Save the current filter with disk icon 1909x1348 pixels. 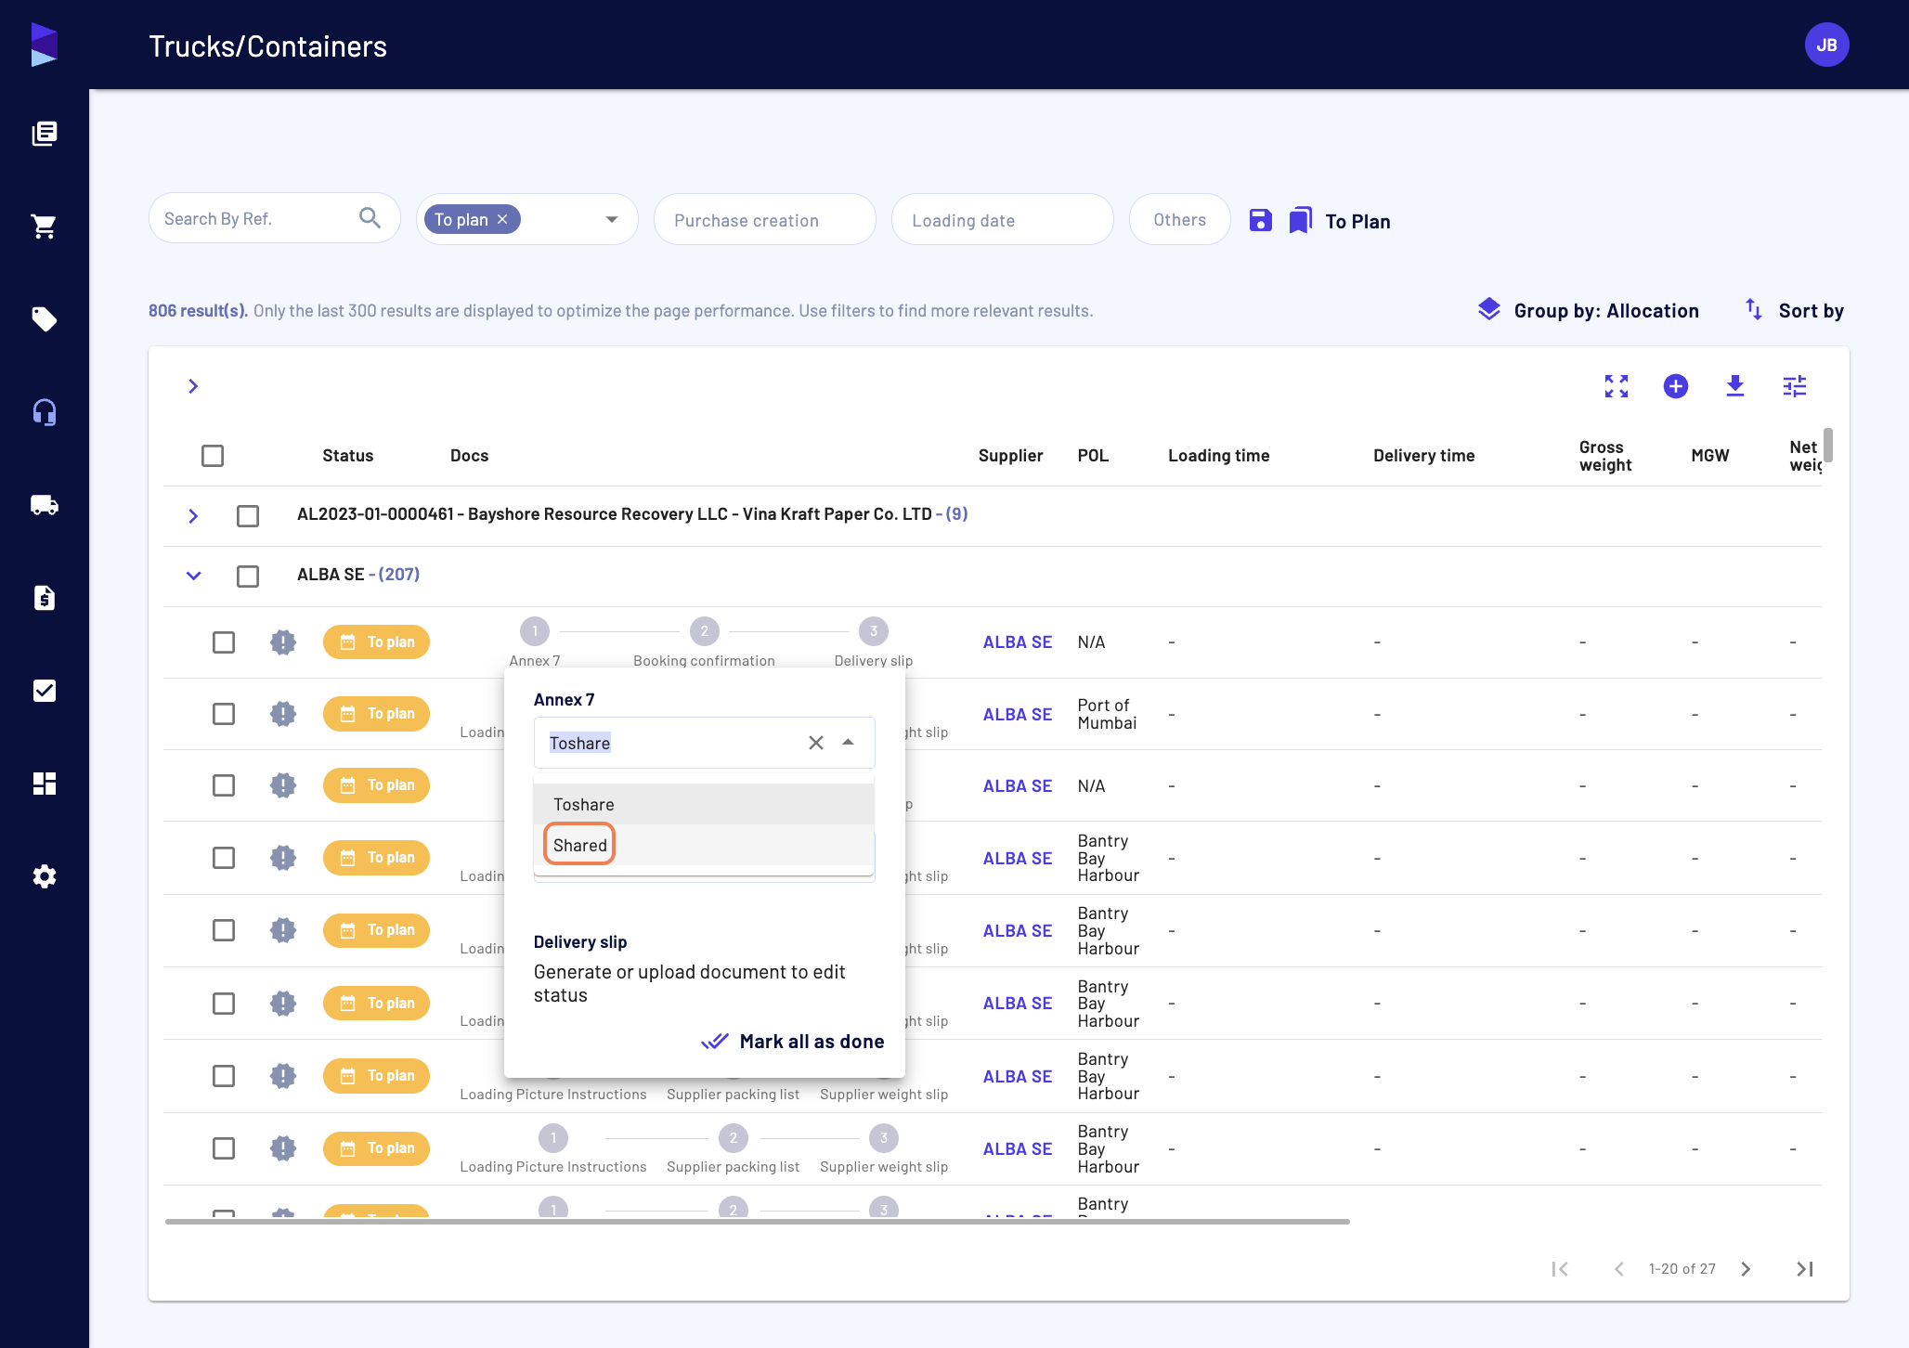coord(1260,220)
